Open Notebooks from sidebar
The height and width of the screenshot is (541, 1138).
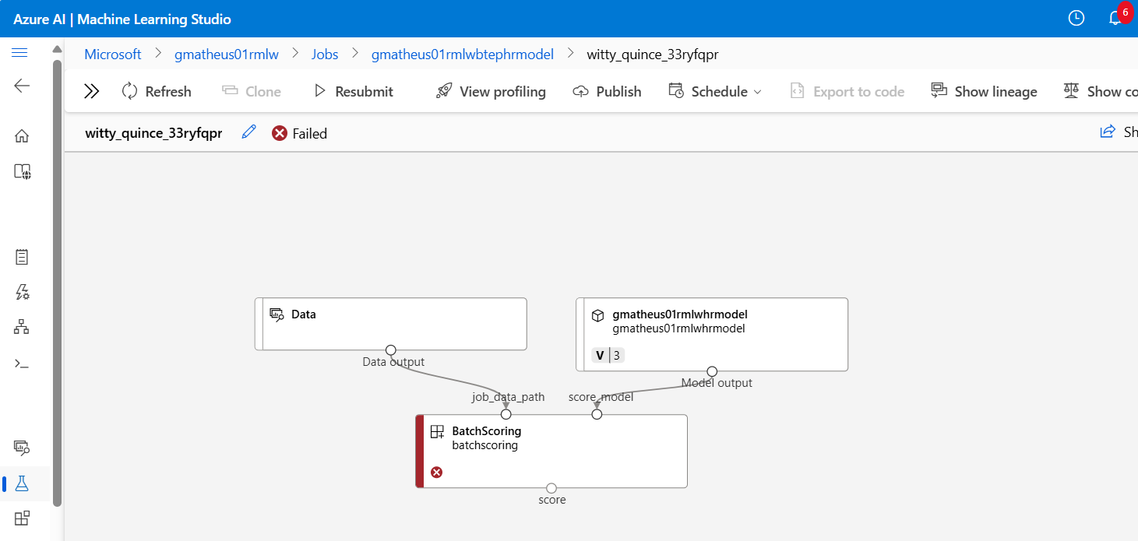[x=22, y=257]
